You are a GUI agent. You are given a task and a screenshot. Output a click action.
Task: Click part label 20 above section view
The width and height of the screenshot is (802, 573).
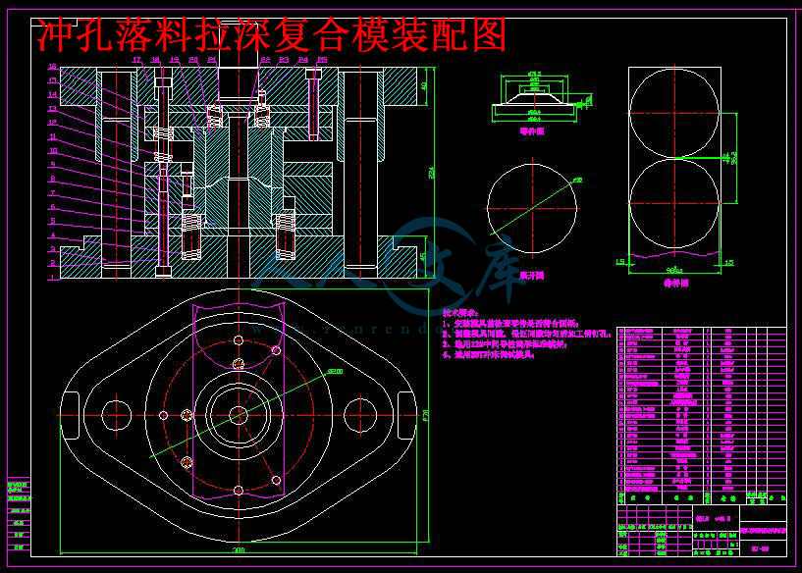click(x=193, y=60)
